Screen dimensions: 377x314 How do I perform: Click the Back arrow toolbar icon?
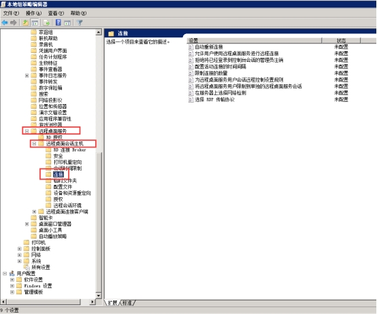[x=5, y=23]
